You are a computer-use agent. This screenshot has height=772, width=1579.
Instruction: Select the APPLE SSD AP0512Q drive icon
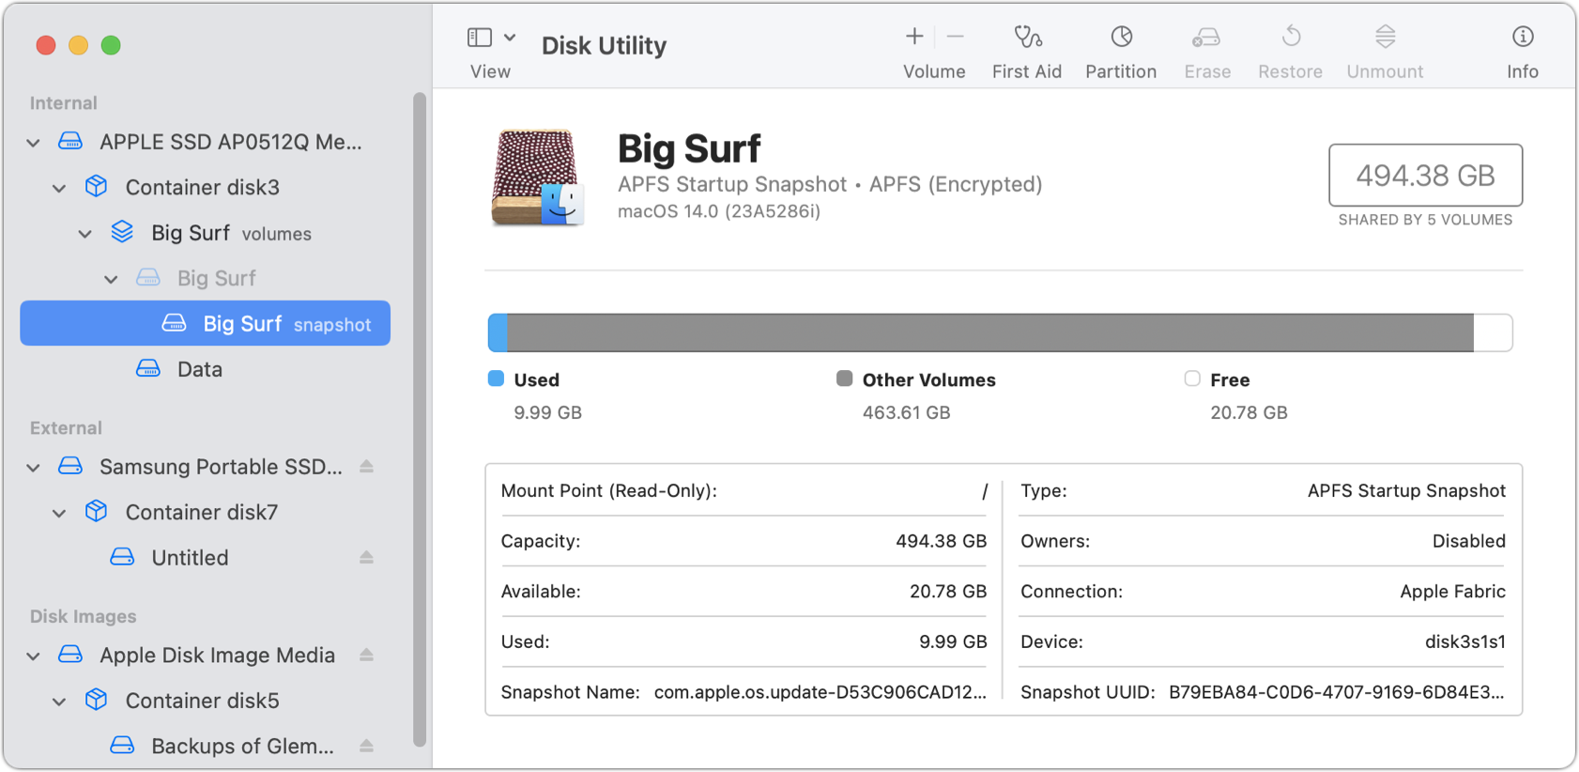coord(70,142)
